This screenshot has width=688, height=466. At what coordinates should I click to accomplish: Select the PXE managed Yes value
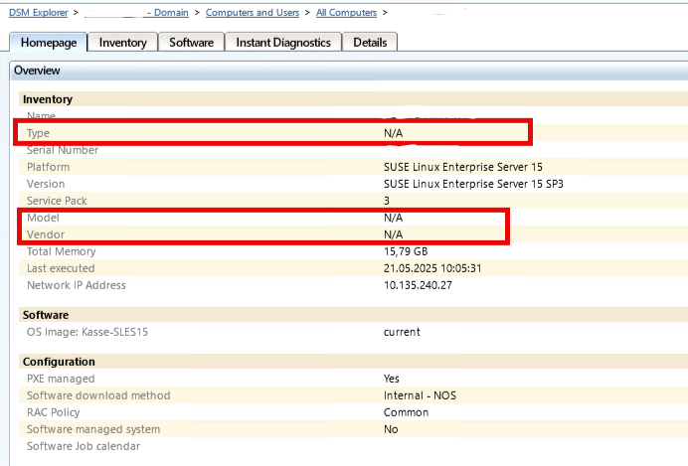392,379
